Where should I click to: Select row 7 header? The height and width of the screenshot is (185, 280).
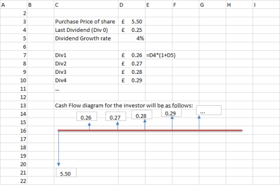point(14,55)
